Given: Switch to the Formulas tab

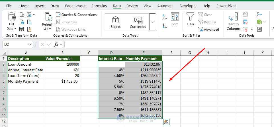Looking at the screenshot, I should [99, 6].
